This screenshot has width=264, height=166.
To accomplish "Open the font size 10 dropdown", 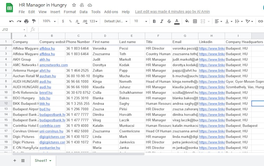I will (141, 21).
